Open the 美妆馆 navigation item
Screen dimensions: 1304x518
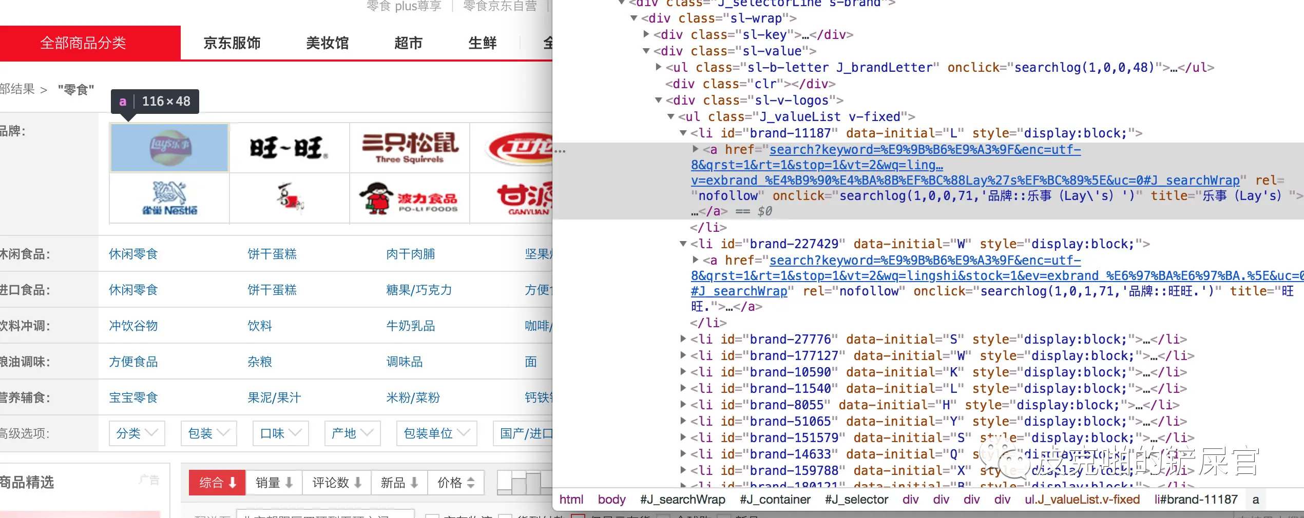(x=328, y=43)
